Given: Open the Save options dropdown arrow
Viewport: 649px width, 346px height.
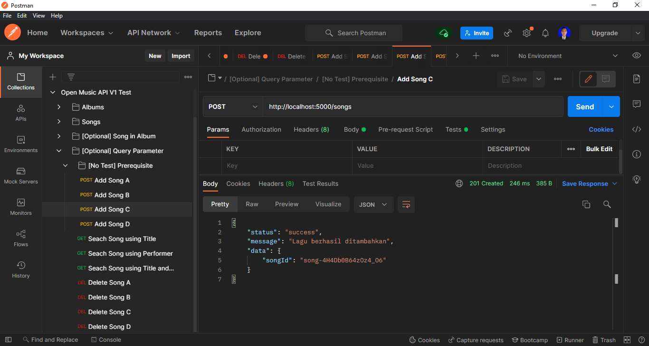Looking at the screenshot, I should tap(538, 79).
